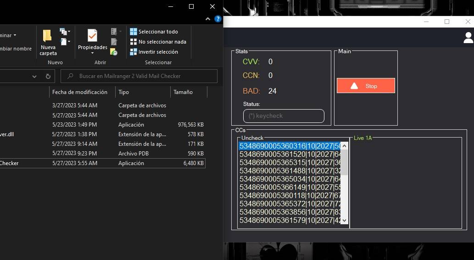This screenshot has width=474, height=260.
Task: Open Propiedades from the ribbon
Action: coord(92,36)
